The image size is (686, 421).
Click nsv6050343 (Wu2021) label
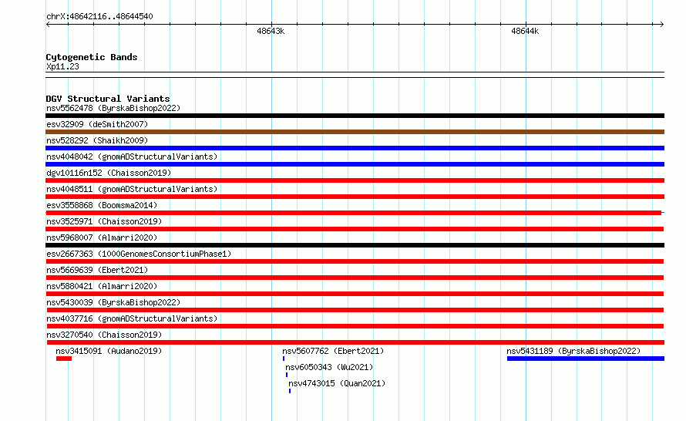329,367
